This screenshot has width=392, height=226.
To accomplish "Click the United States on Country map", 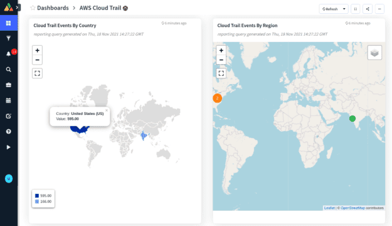I will pos(80,129).
